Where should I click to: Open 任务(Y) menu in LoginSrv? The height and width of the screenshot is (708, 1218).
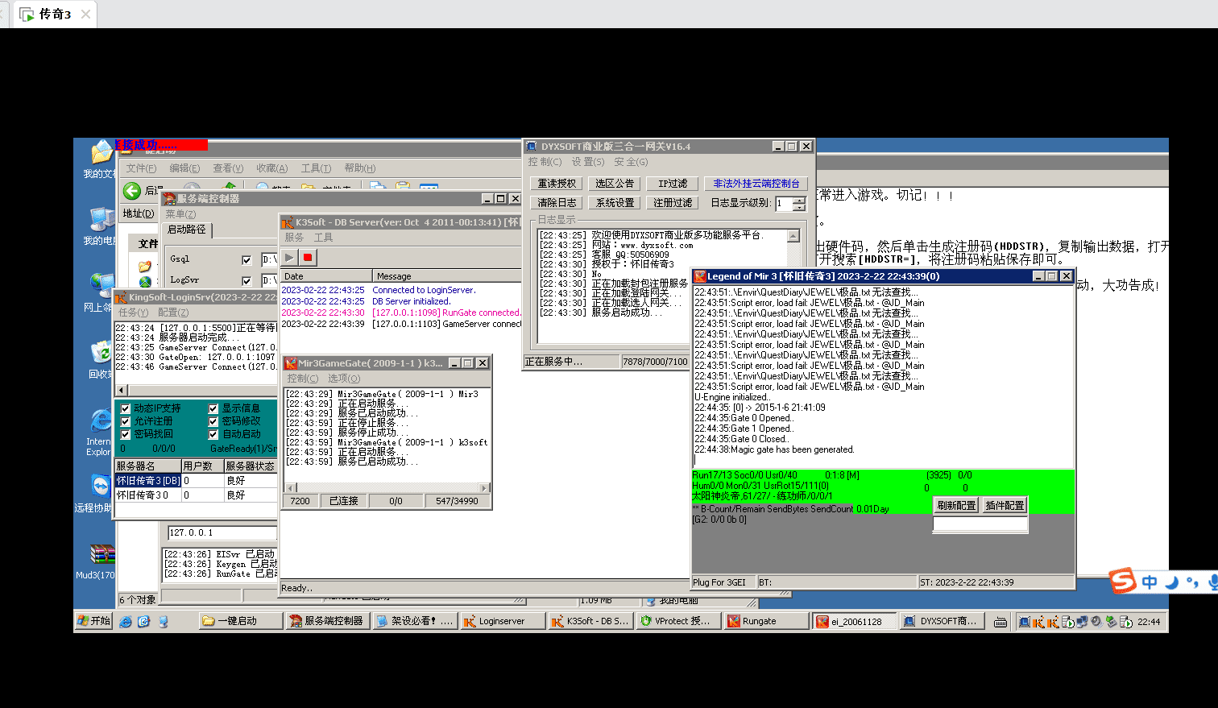(x=133, y=313)
